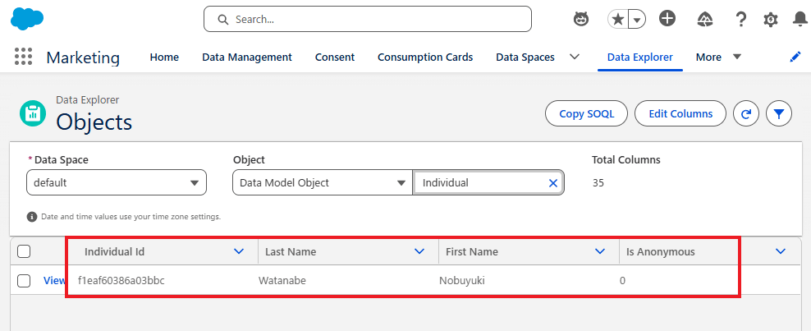Image resolution: width=811 pixels, height=331 pixels.
Task: Open the Data Space default dropdown
Action: coord(117,182)
